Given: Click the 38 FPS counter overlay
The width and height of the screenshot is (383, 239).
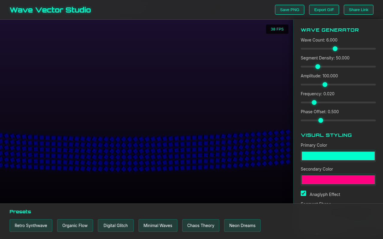Looking at the screenshot, I should (277, 29).
